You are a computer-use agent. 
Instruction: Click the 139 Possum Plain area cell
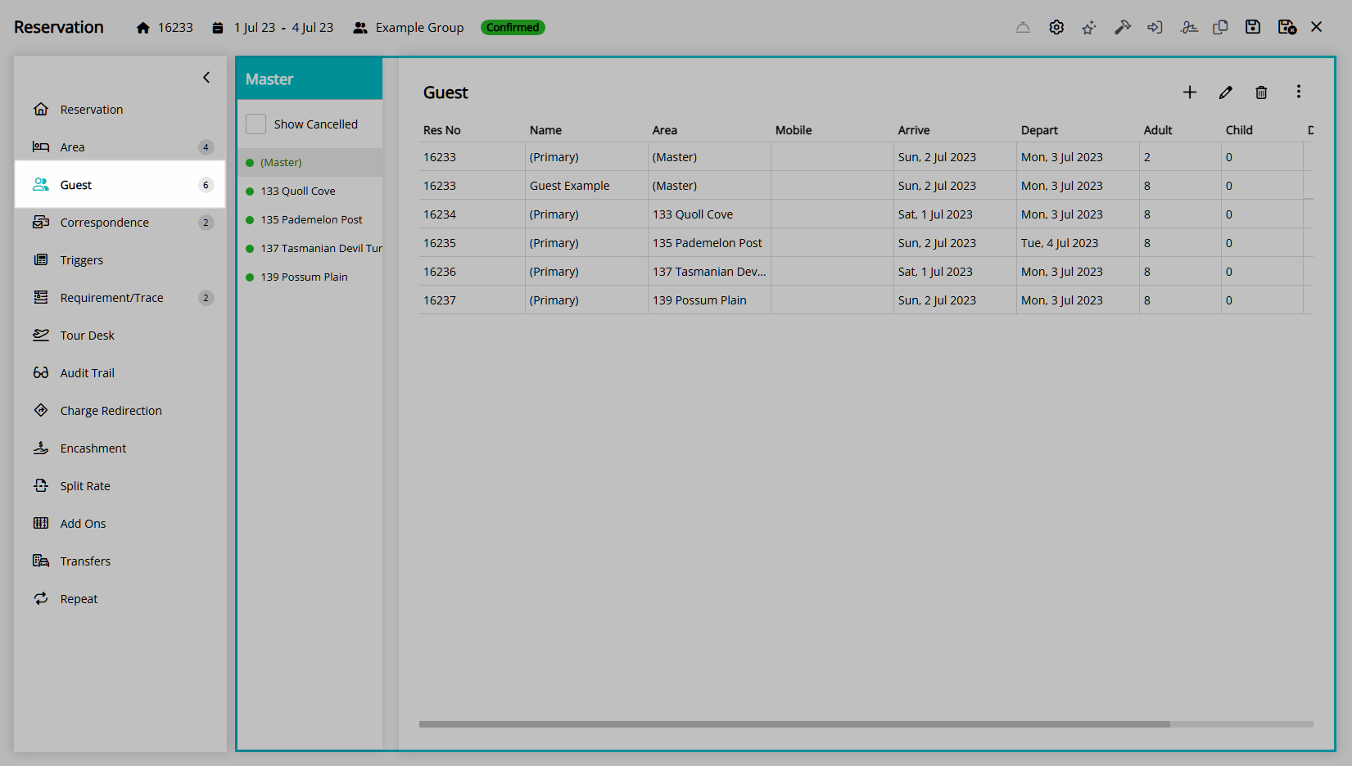coord(709,300)
